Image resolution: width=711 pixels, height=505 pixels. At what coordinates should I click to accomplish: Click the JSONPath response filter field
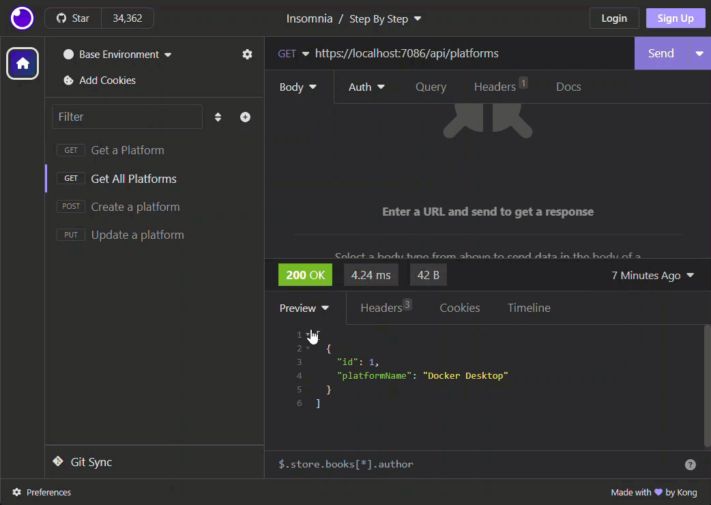pos(478,465)
